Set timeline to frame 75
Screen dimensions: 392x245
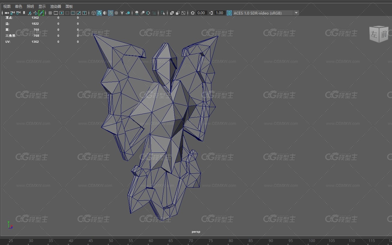click(211, 241)
